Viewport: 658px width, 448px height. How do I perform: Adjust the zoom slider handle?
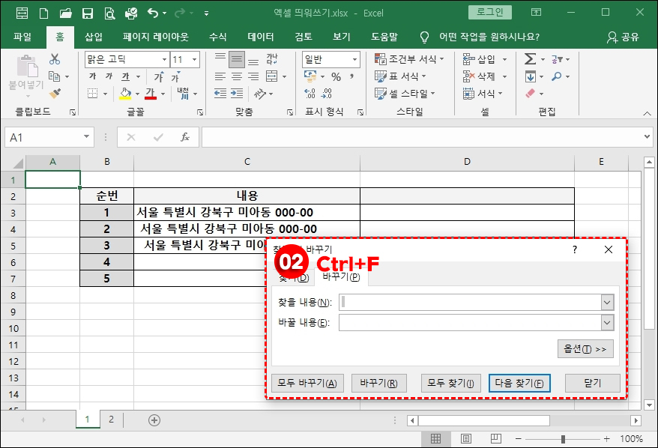[x=563, y=439]
